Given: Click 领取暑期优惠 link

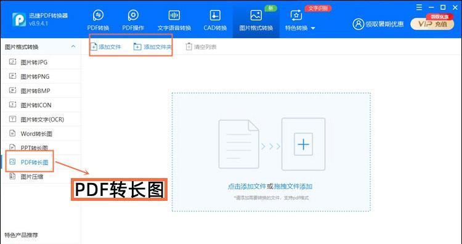Looking at the screenshot, I should pyautogui.click(x=384, y=24).
